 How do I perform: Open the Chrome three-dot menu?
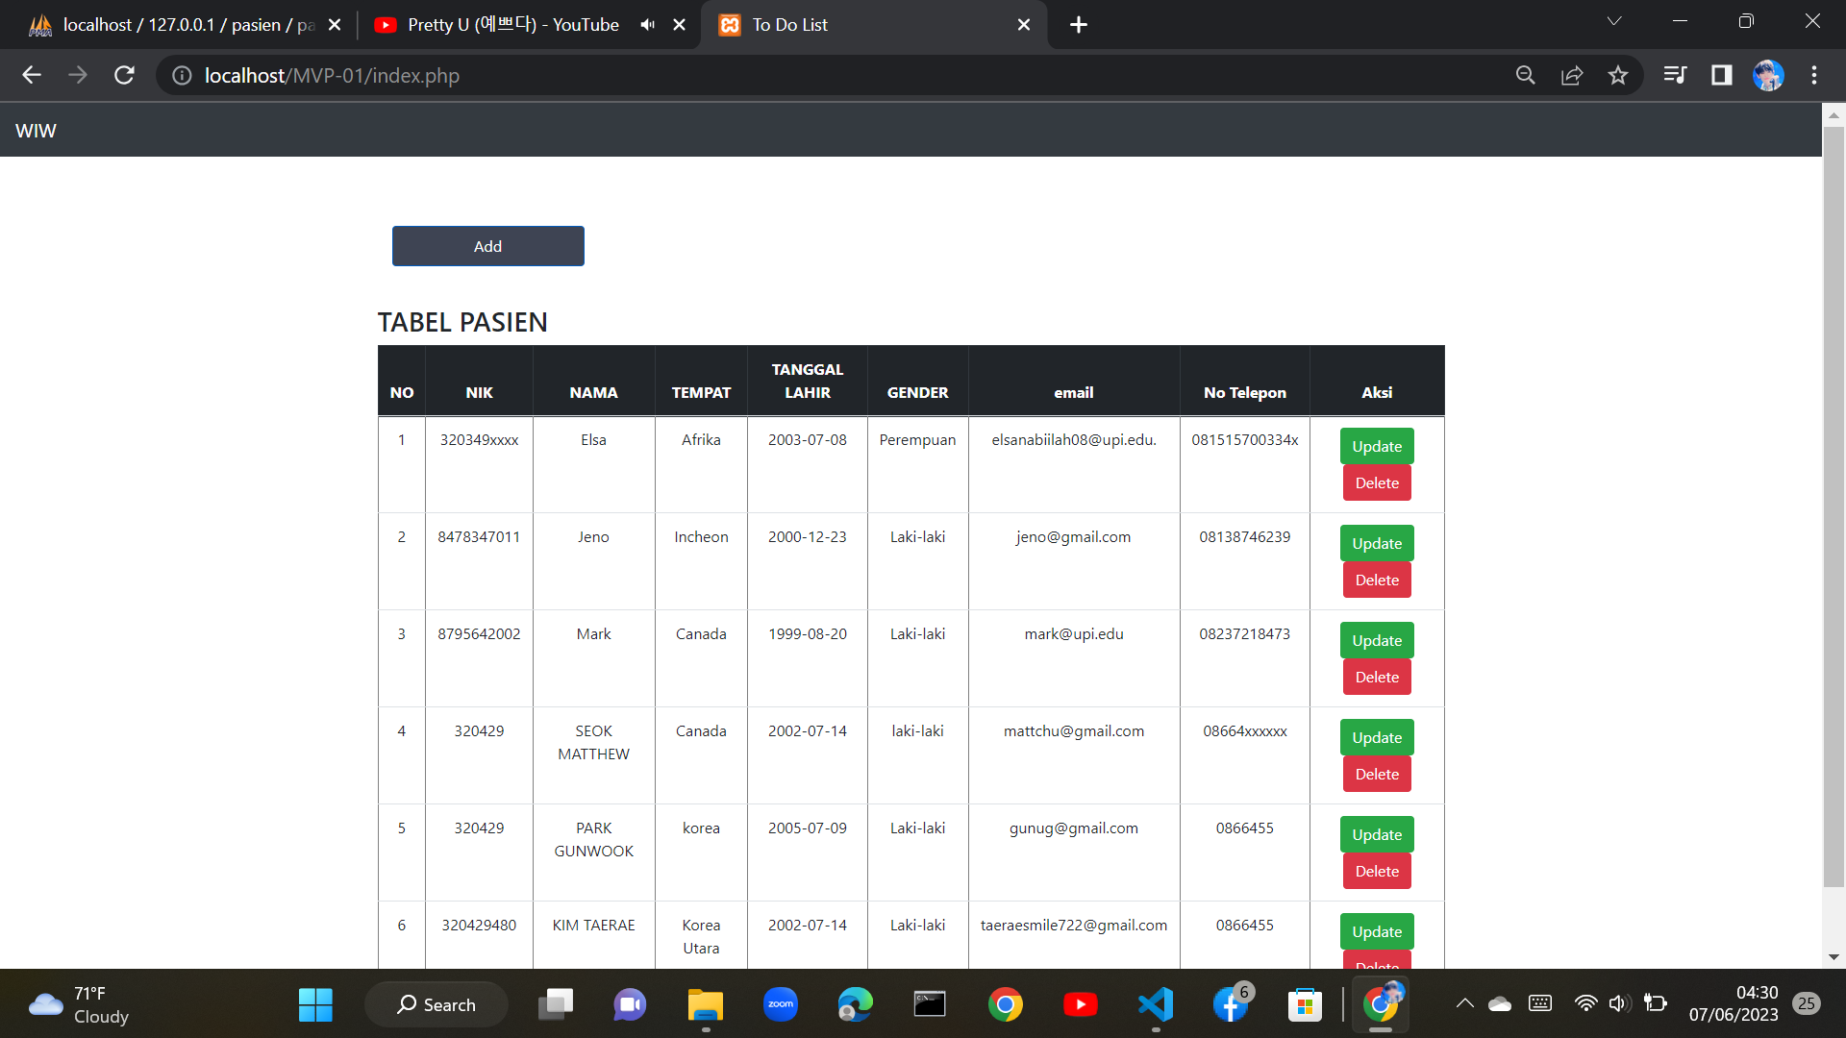pos(1815,75)
